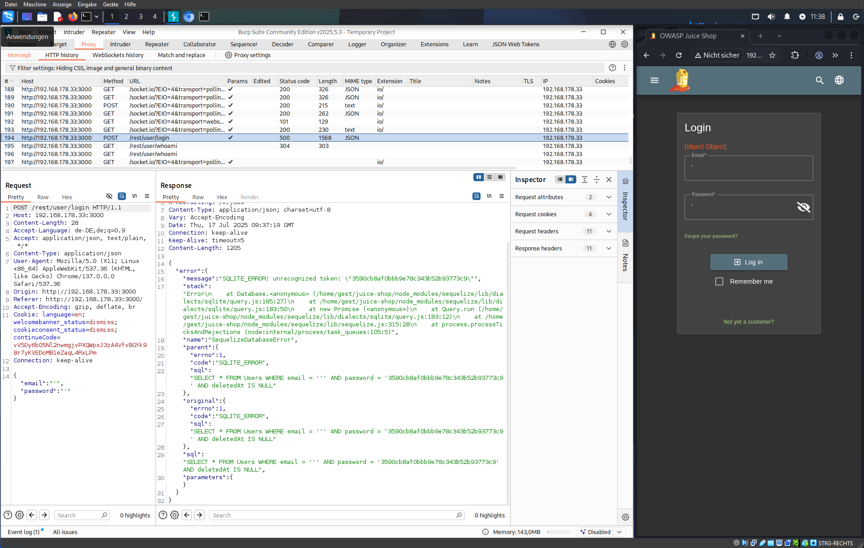Open the Notes side panel icon
Screen dimensions: 864x548
(625, 244)
